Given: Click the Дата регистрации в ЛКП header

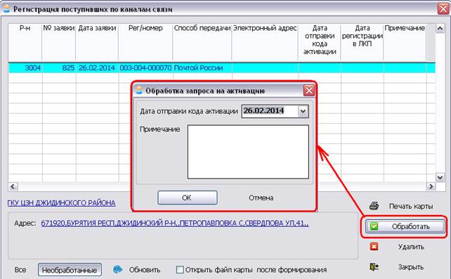Looking at the screenshot, I should pyautogui.click(x=362, y=43).
